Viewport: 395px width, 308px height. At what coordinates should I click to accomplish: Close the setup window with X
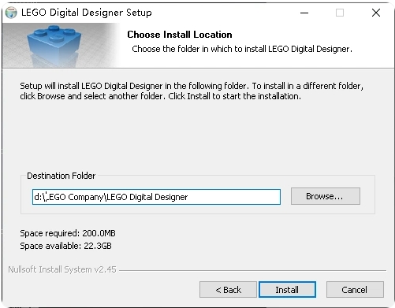click(376, 13)
